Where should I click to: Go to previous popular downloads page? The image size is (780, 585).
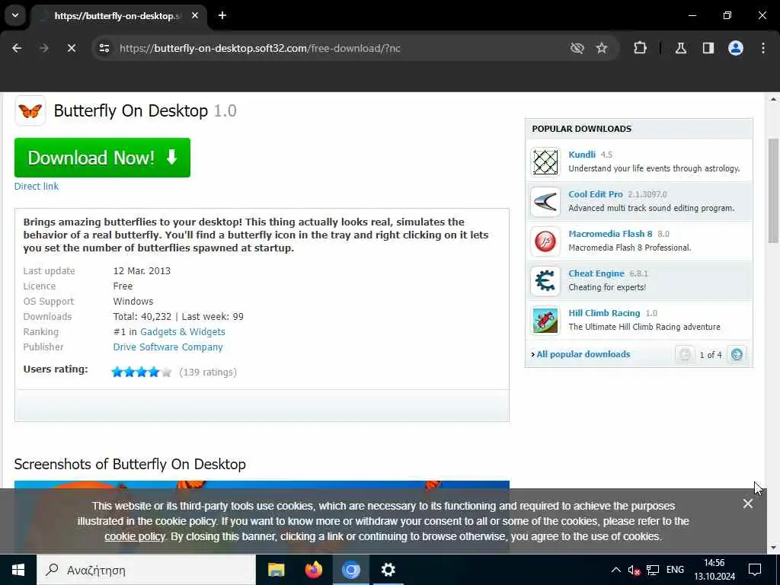click(685, 354)
